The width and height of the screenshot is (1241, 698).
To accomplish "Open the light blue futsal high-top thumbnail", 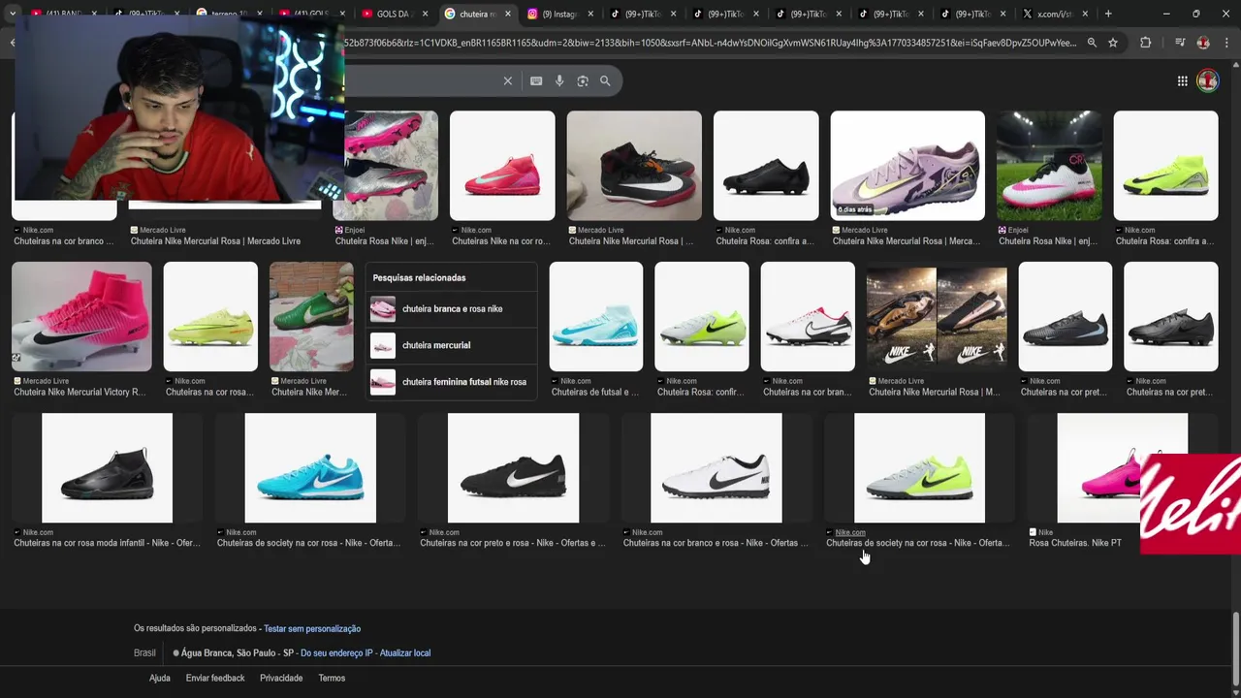I will point(596,317).
